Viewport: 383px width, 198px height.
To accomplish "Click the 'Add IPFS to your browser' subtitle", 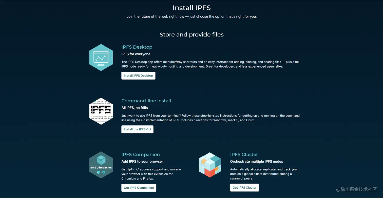I will point(142,161).
